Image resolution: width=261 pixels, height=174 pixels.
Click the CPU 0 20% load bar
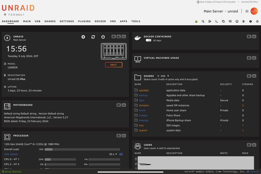pyautogui.click(x=61, y=159)
